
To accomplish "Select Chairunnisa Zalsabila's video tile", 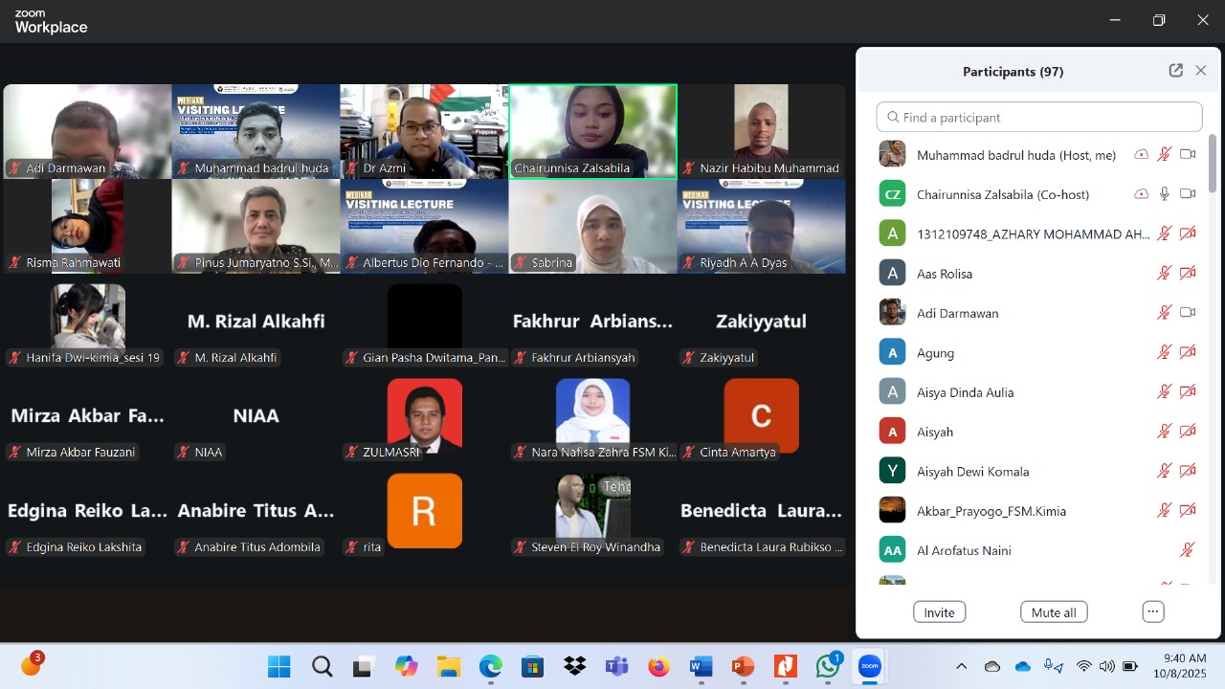I will (x=592, y=131).
